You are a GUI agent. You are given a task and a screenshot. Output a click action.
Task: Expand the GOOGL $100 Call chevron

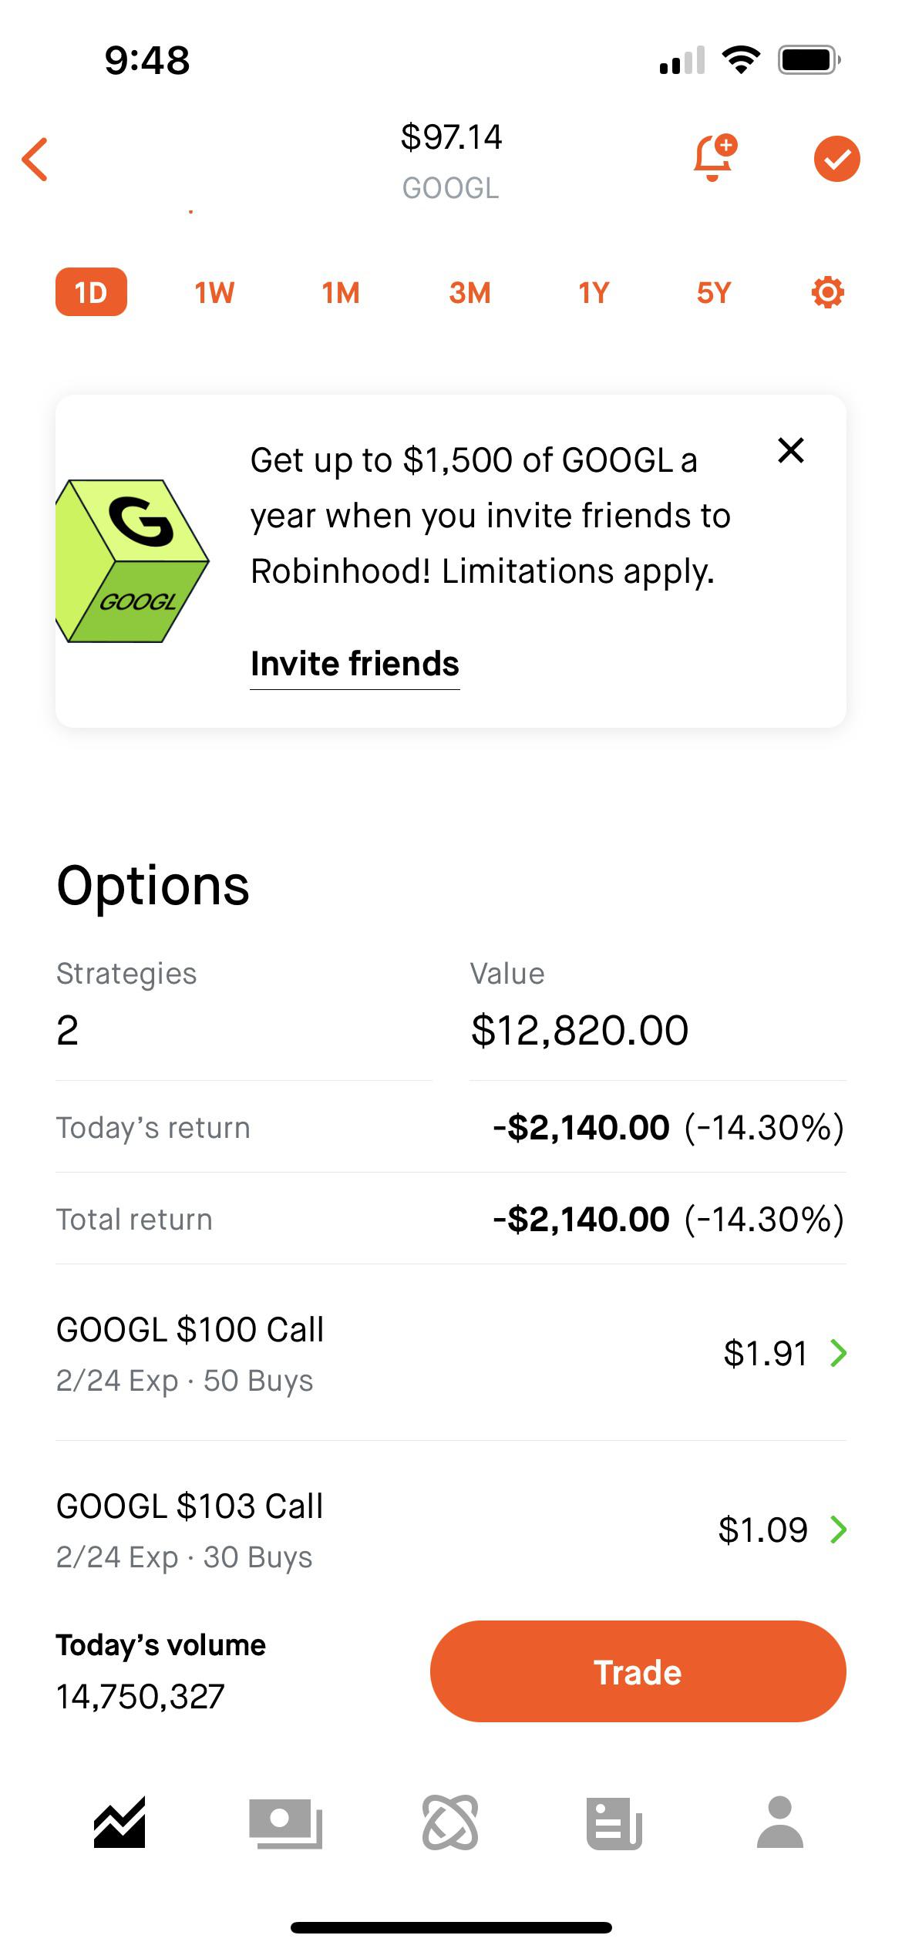838,1353
